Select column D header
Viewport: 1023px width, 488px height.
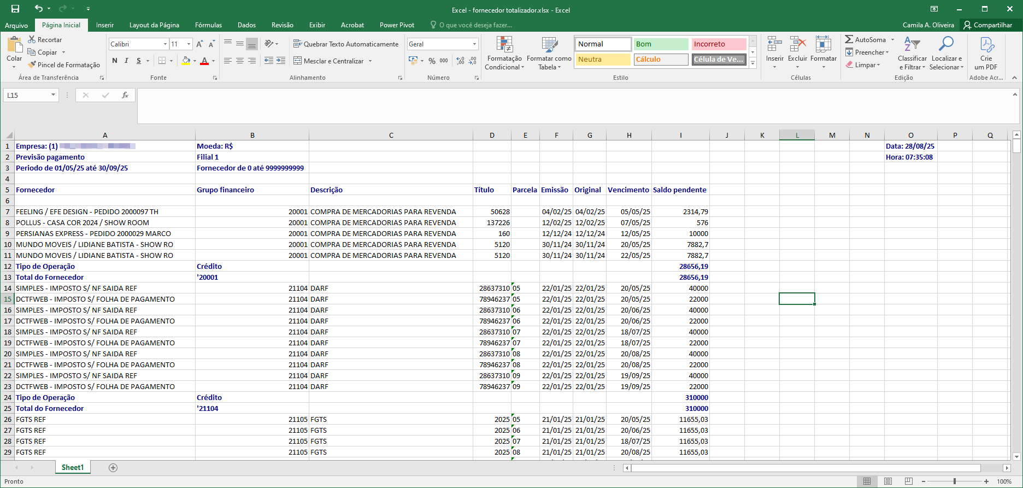pyautogui.click(x=492, y=135)
